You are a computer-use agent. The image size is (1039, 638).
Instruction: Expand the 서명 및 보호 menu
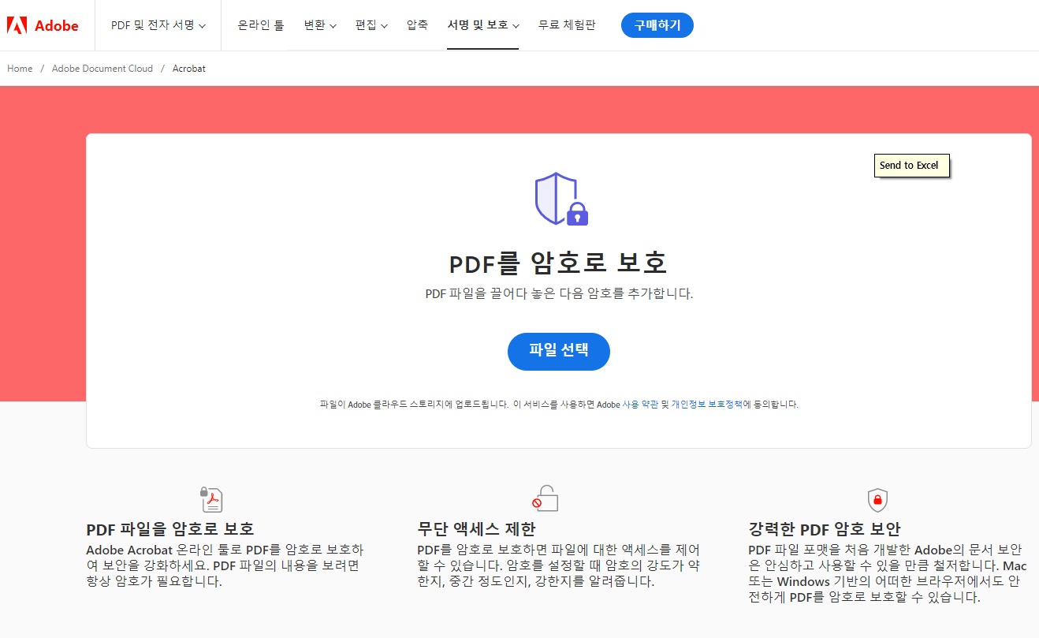pos(483,25)
